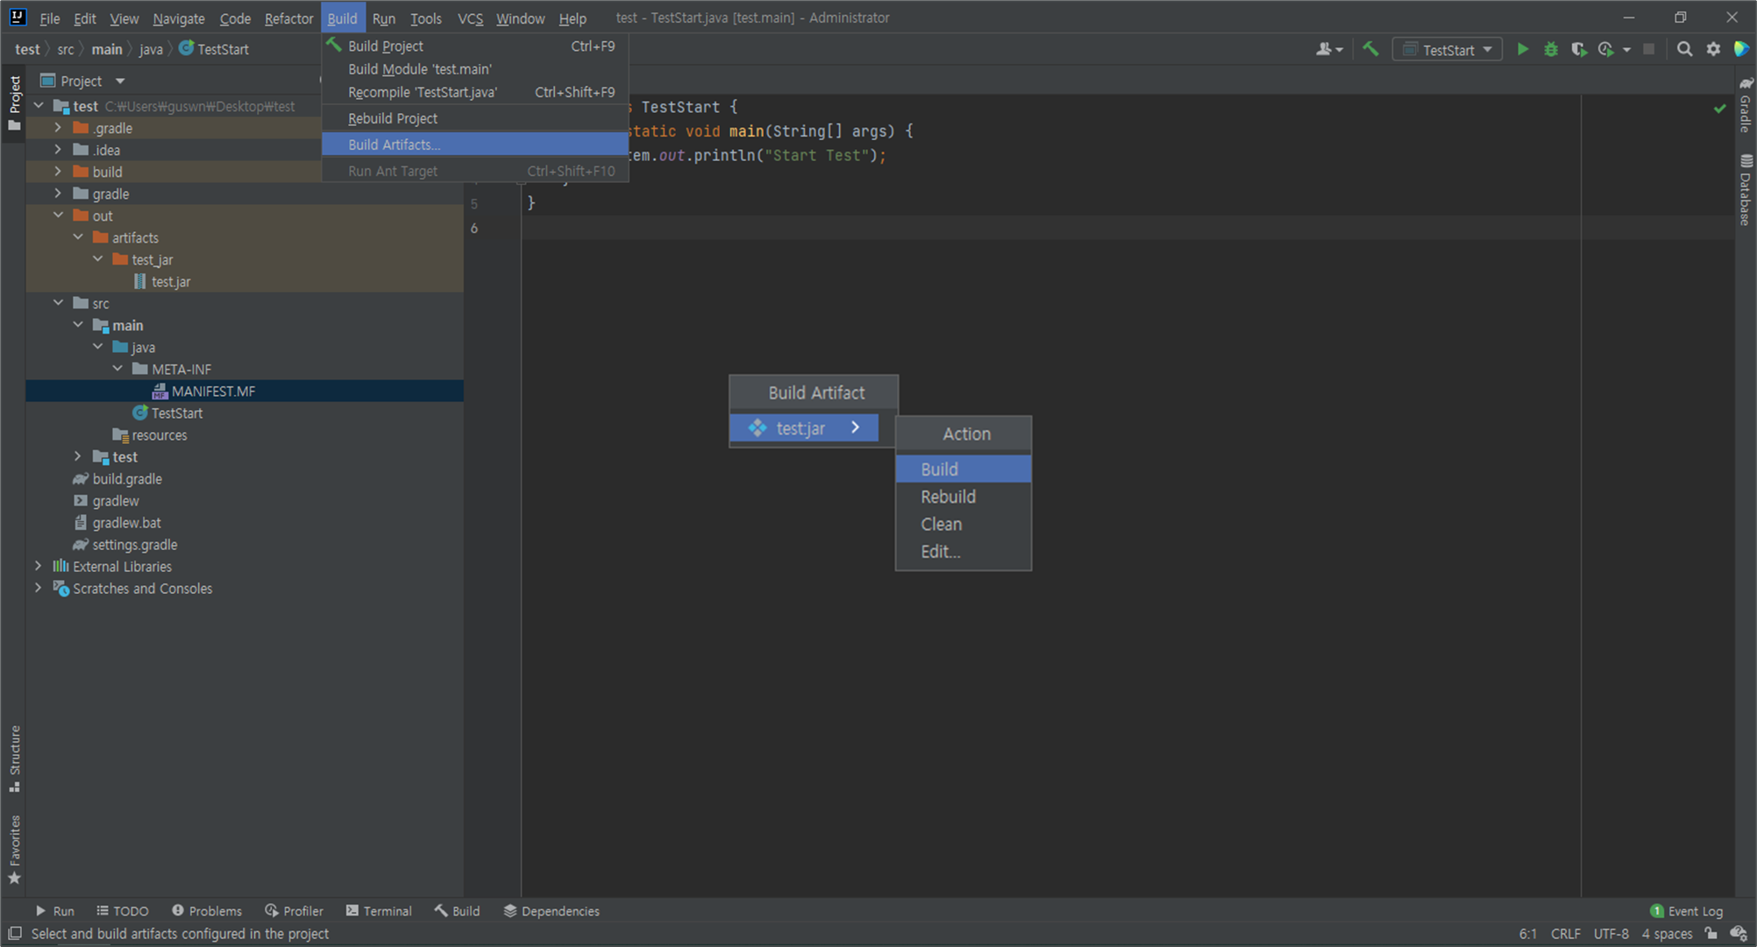Open Search Everywhere magnifier icon
This screenshot has height=947, width=1757.
coord(1684,50)
